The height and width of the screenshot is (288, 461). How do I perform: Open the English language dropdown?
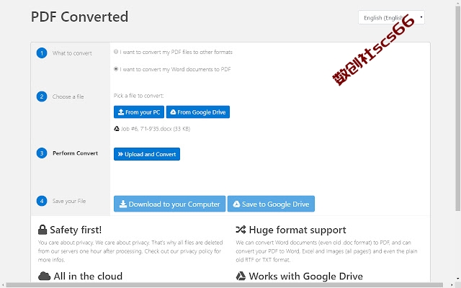click(391, 17)
